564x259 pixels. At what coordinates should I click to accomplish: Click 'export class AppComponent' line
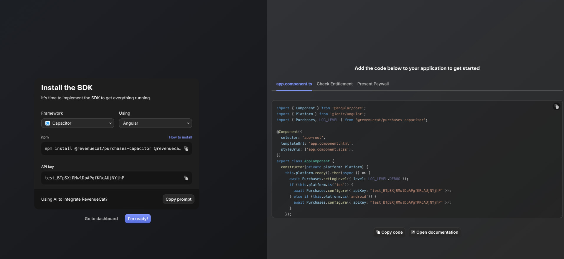coord(305,161)
